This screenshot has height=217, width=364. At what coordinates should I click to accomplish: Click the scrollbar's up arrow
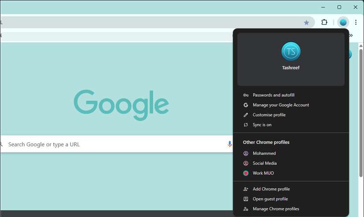click(x=361, y=46)
